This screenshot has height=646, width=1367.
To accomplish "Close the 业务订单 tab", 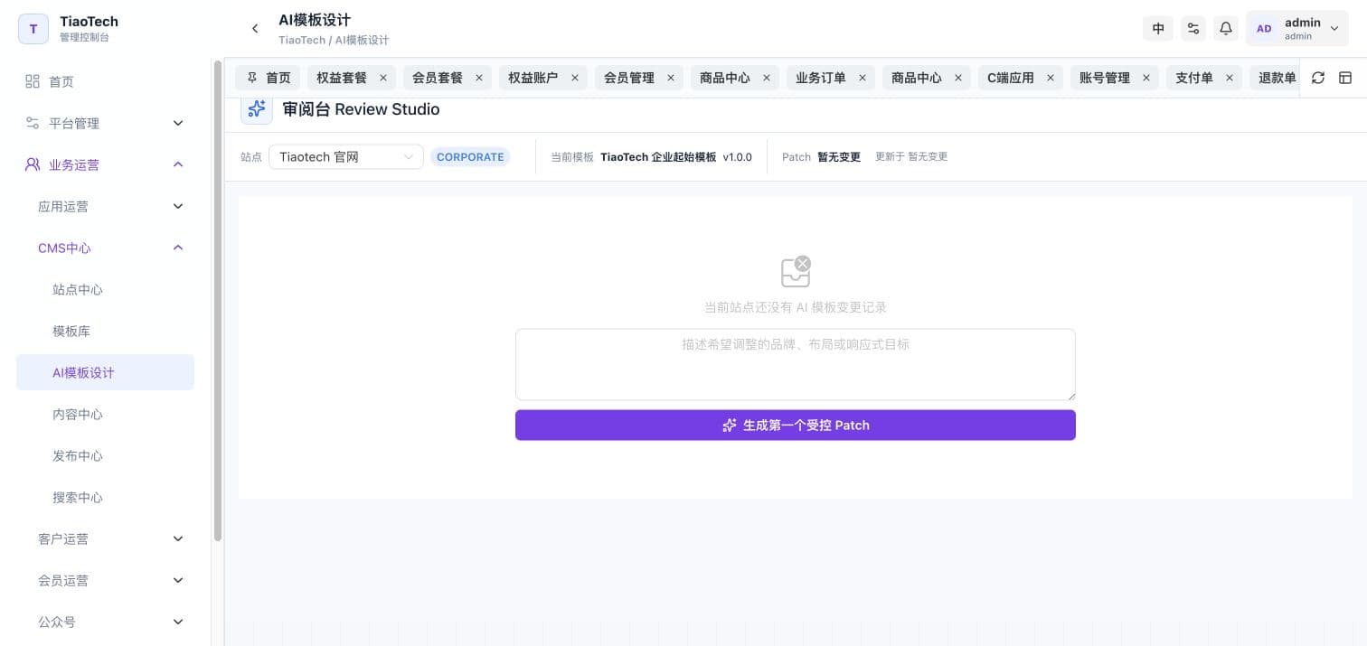I will (863, 78).
